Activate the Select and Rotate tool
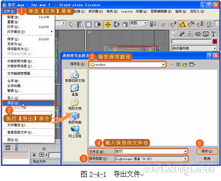The height and width of the screenshot is (181, 221). 116,24
